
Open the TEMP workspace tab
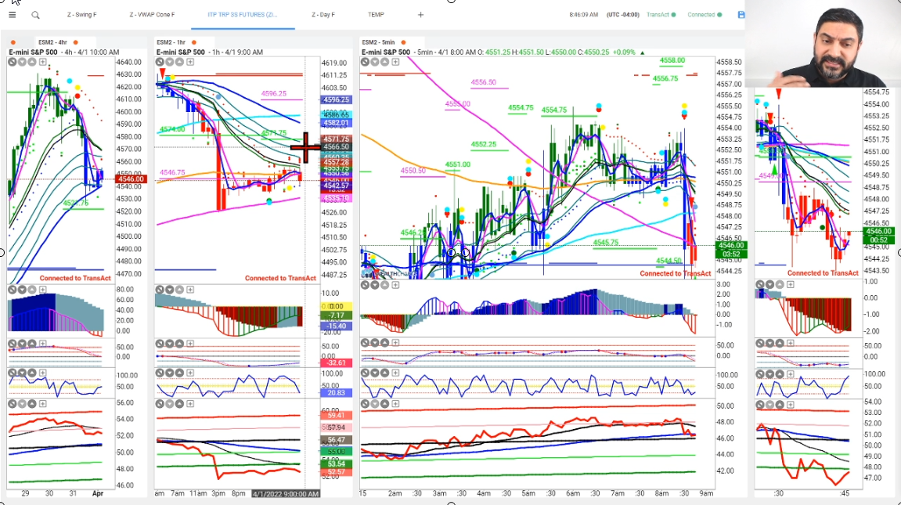click(376, 14)
